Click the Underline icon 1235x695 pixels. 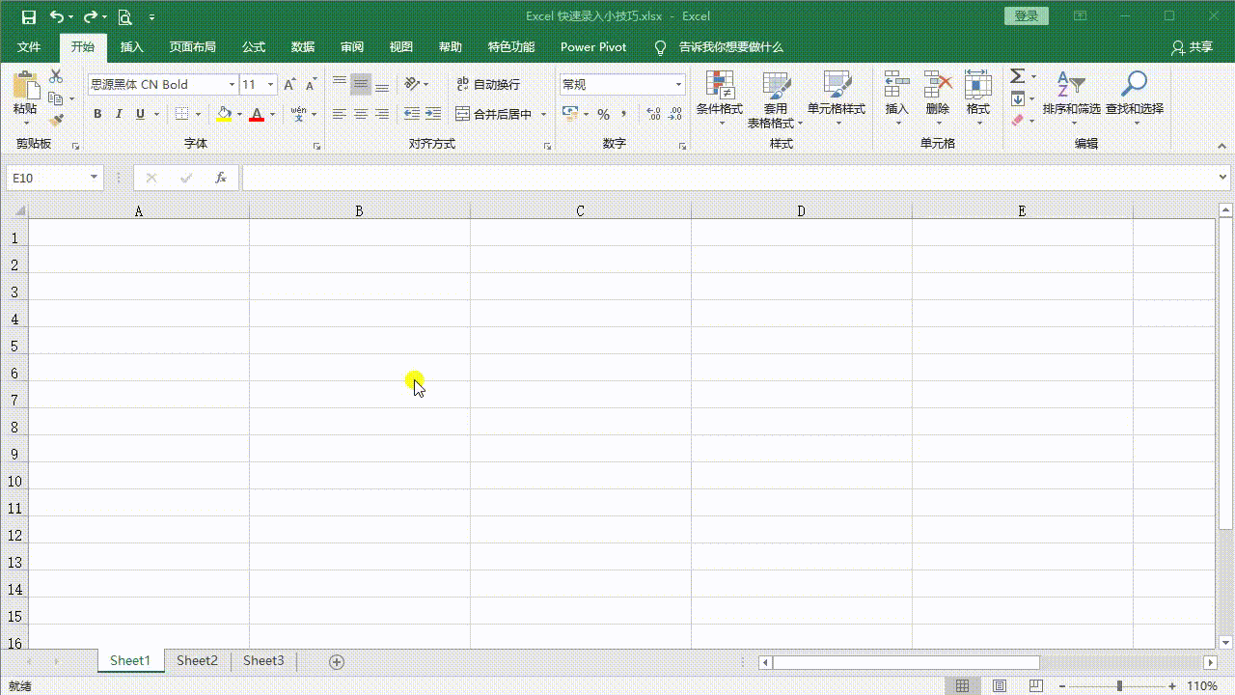point(139,113)
